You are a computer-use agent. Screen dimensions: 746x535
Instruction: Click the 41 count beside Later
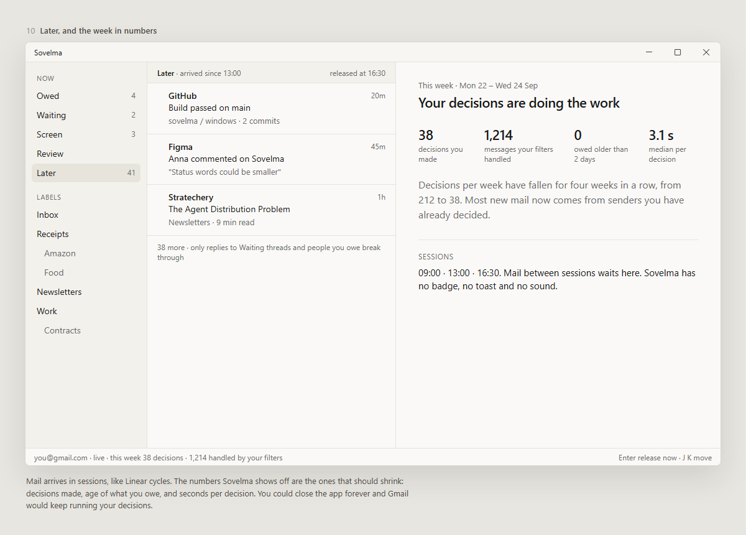pos(131,173)
